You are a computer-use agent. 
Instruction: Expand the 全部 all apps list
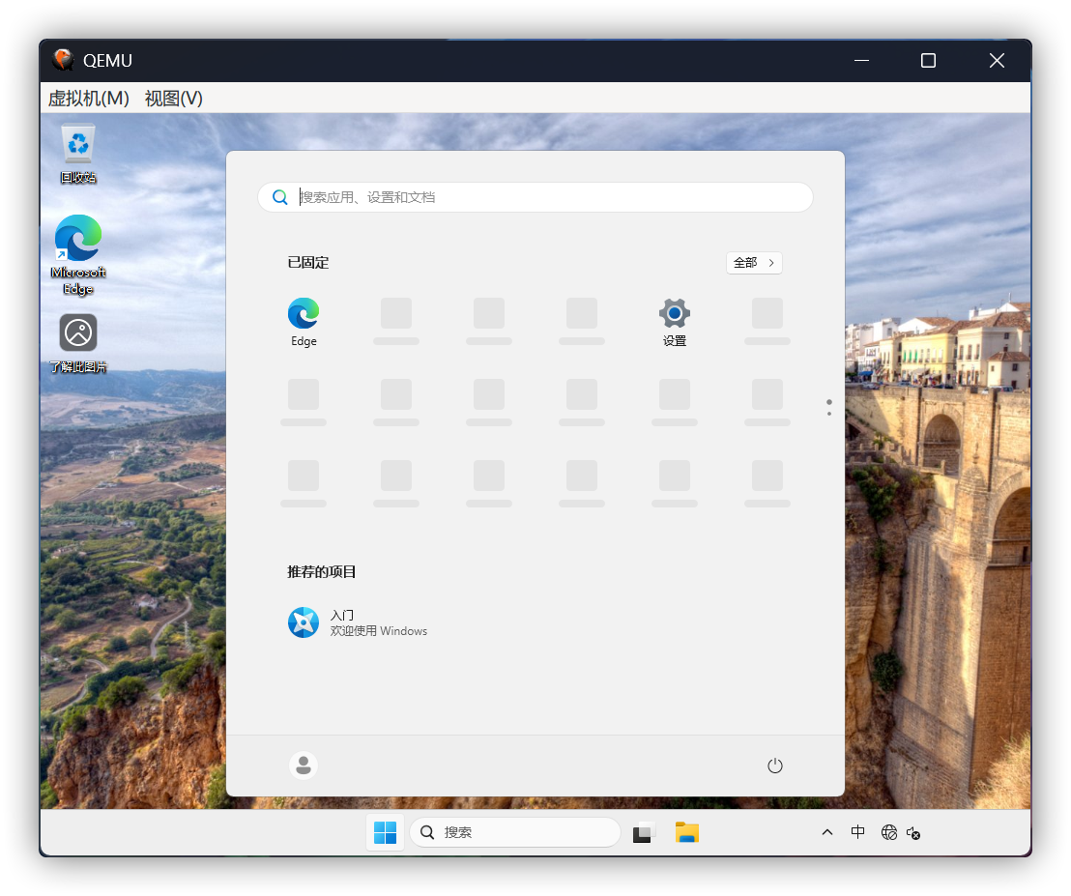(754, 263)
